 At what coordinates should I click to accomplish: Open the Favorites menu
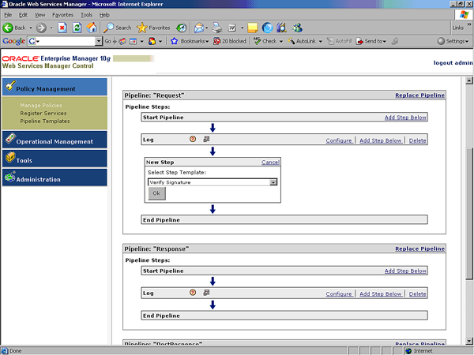(62, 15)
